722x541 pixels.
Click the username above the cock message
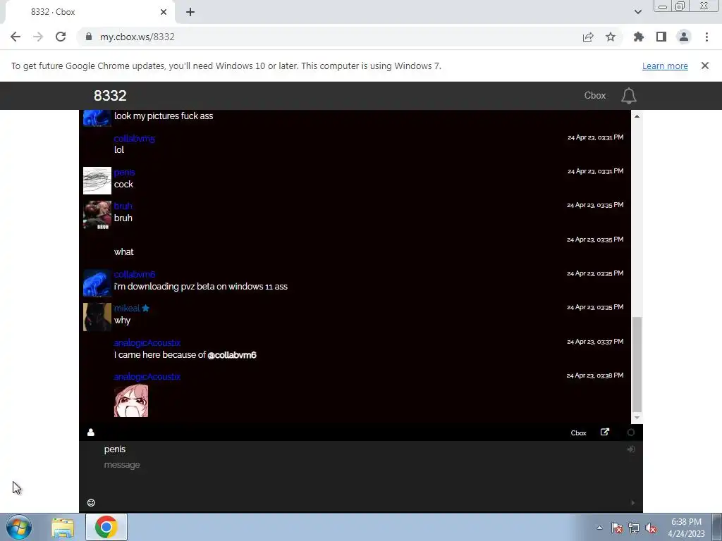[124, 173]
